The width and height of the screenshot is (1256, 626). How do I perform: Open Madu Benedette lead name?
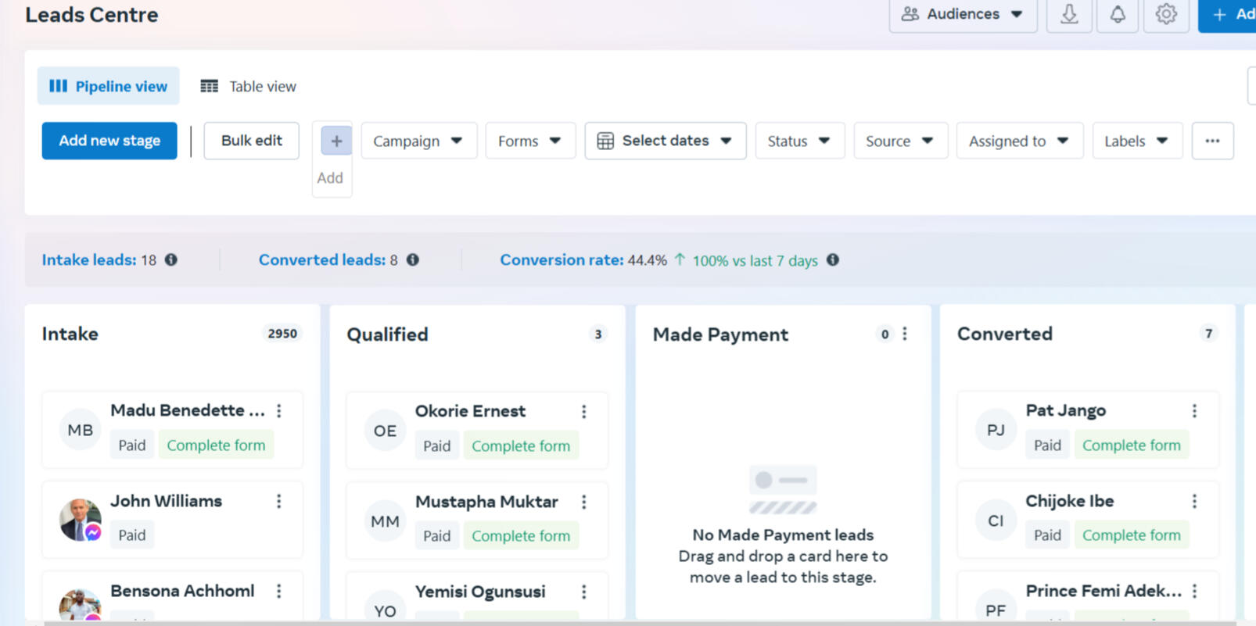[187, 410]
